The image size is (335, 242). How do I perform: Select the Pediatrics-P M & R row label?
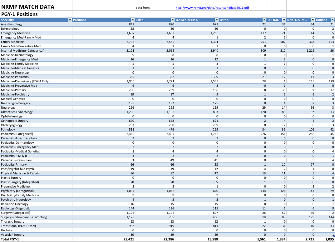(x=36, y=156)
